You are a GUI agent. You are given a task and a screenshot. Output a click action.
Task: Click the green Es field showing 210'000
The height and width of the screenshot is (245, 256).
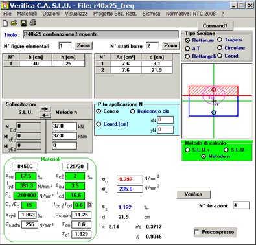pyautogui.click(x=26, y=196)
